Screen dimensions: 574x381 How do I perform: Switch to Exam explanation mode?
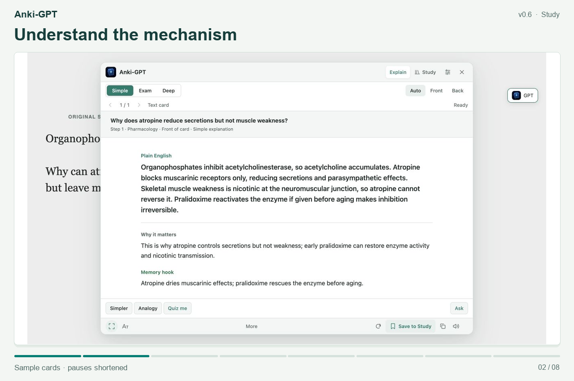(x=145, y=91)
